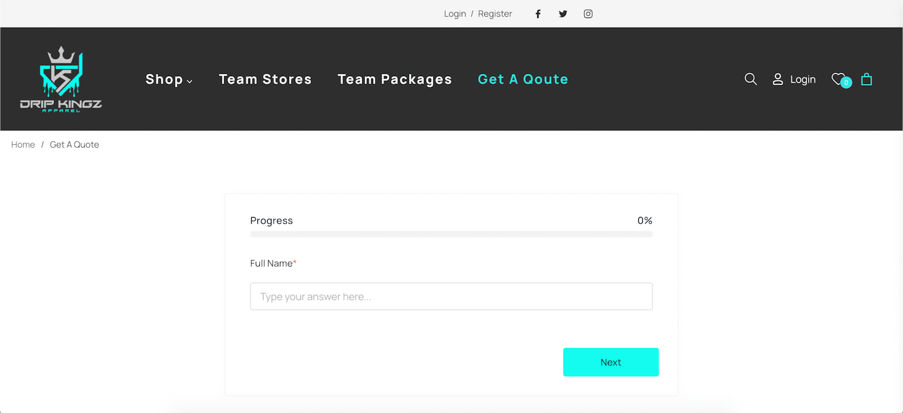This screenshot has width=903, height=413.
Task: Go to Team Packages menu item
Action: (394, 79)
